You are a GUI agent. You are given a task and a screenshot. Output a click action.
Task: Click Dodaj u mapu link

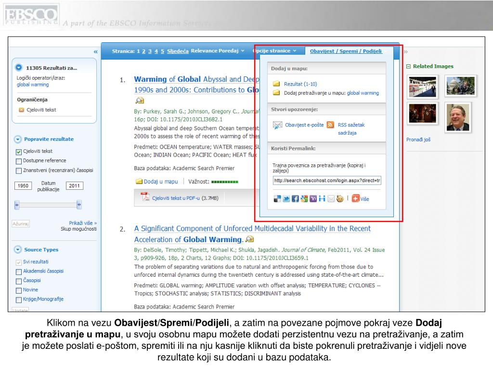(x=161, y=182)
